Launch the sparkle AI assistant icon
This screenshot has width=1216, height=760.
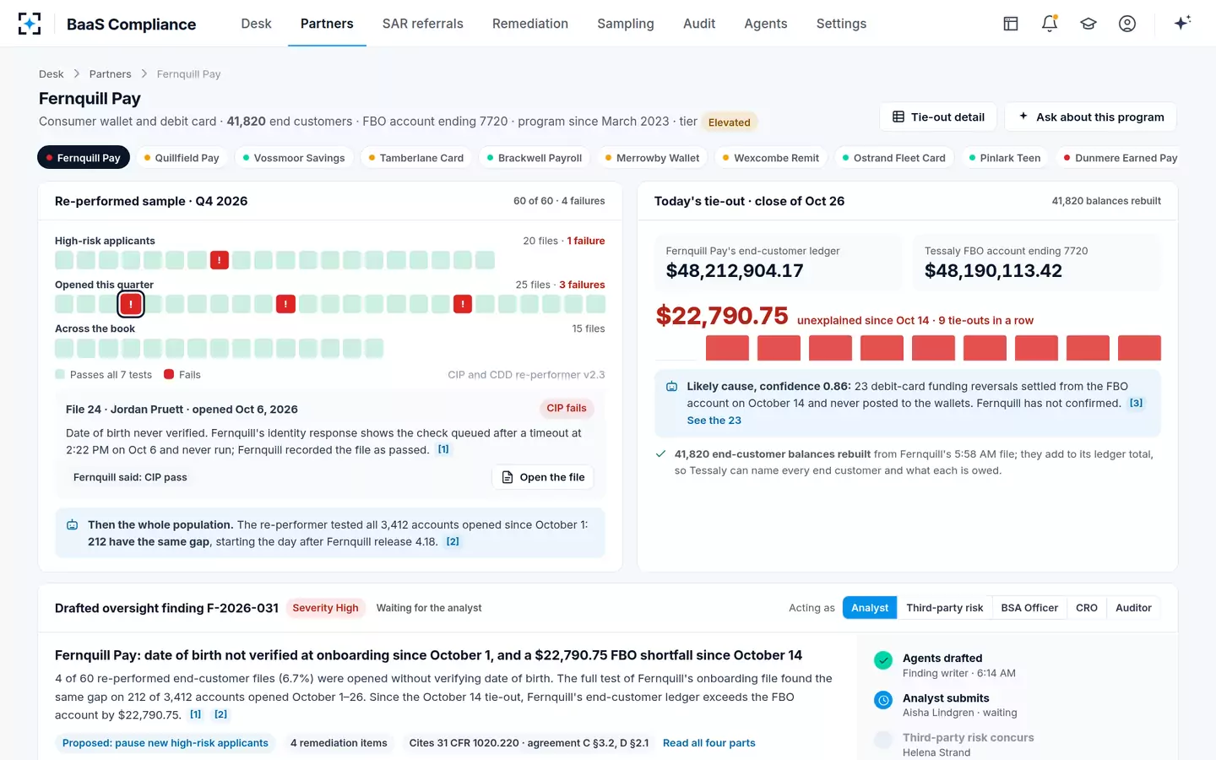tap(1182, 23)
